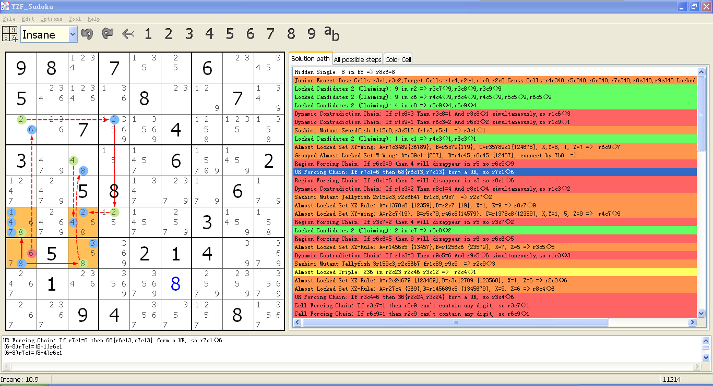
Task: Click solution list vertical scrollbar down arrow
Action: [x=702, y=314]
